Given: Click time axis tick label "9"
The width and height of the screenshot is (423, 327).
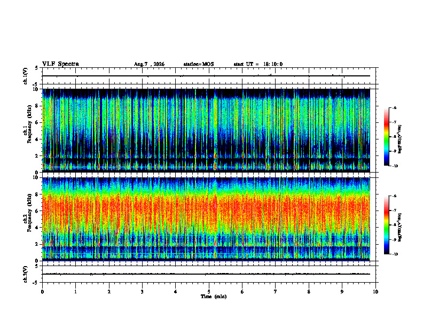Looking at the screenshot, I should (342, 292).
